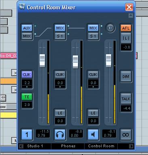Select the Phones label tab
This screenshot has height=155, width=148.
(x=68, y=146)
